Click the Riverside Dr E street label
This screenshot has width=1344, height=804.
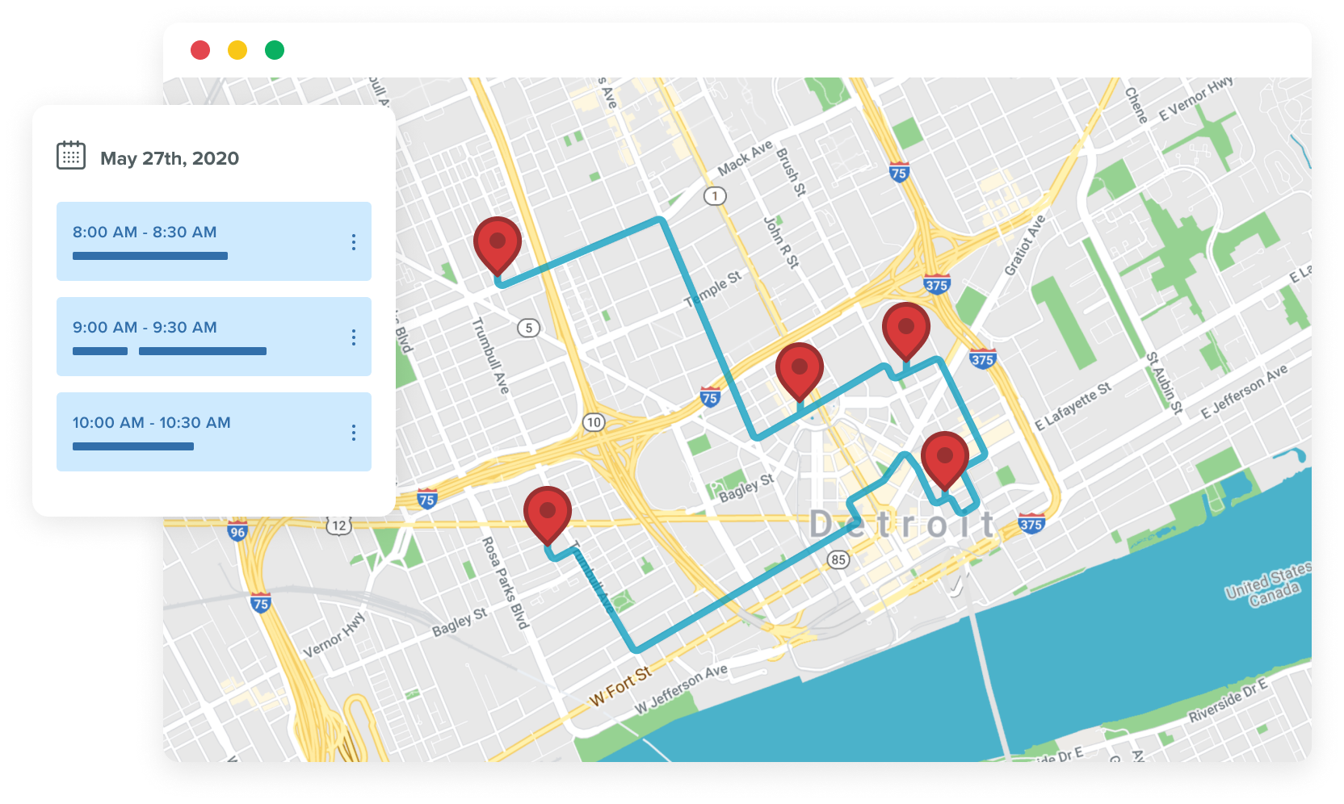(x=1228, y=701)
